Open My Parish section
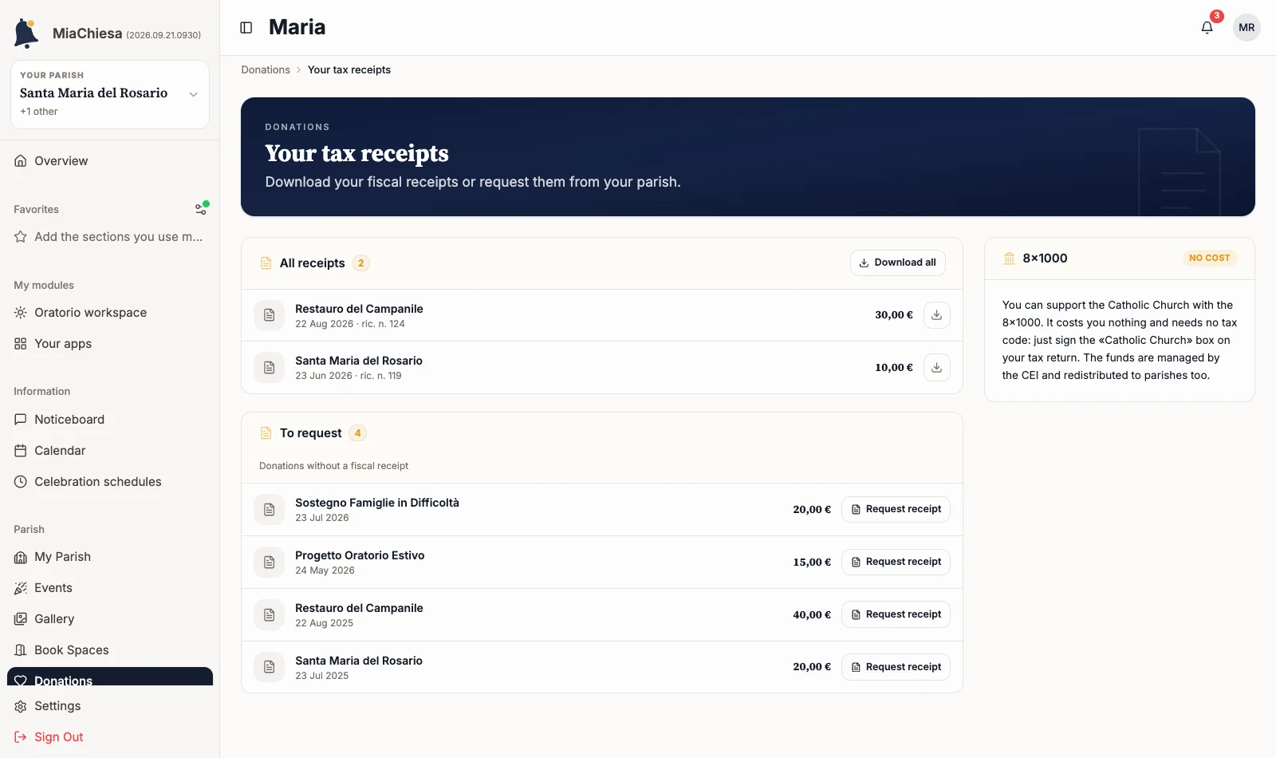This screenshot has width=1276, height=758. pyautogui.click(x=110, y=557)
